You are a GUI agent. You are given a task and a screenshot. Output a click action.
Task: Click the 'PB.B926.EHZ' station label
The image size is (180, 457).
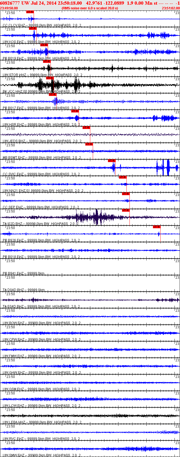pyautogui.click(x=13, y=240)
